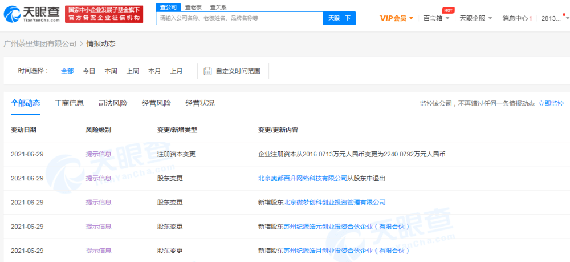Select 本月 time filter
The width and height of the screenshot is (570, 262).
pos(154,71)
